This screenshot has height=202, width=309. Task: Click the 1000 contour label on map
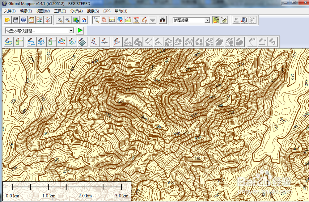(129, 90)
